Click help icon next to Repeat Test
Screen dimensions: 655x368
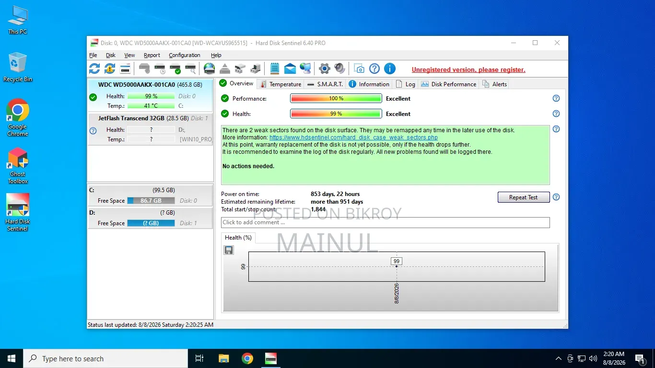point(556,197)
